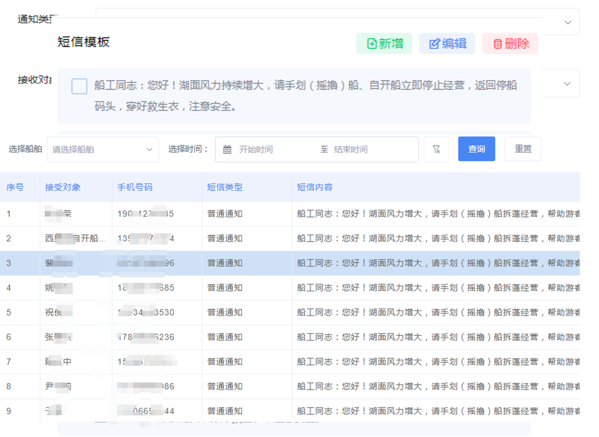The width and height of the screenshot is (599, 437).
Task: Click the 编辑 edit template button
Action: point(447,44)
